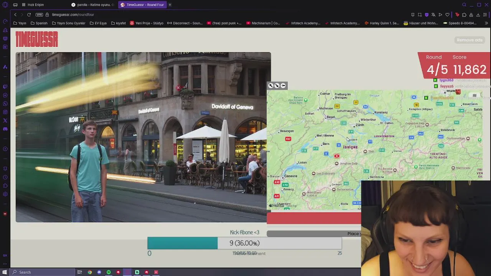Toggle the VPN badge in the address bar
Viewport: 491px width, 276px height.
[x=39, y=15]
